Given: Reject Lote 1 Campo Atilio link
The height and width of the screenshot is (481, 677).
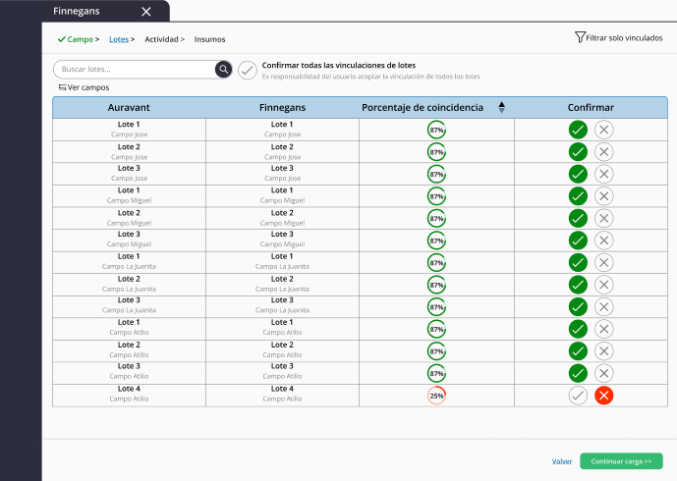Looking at the screenshot, I should [603, 329].
